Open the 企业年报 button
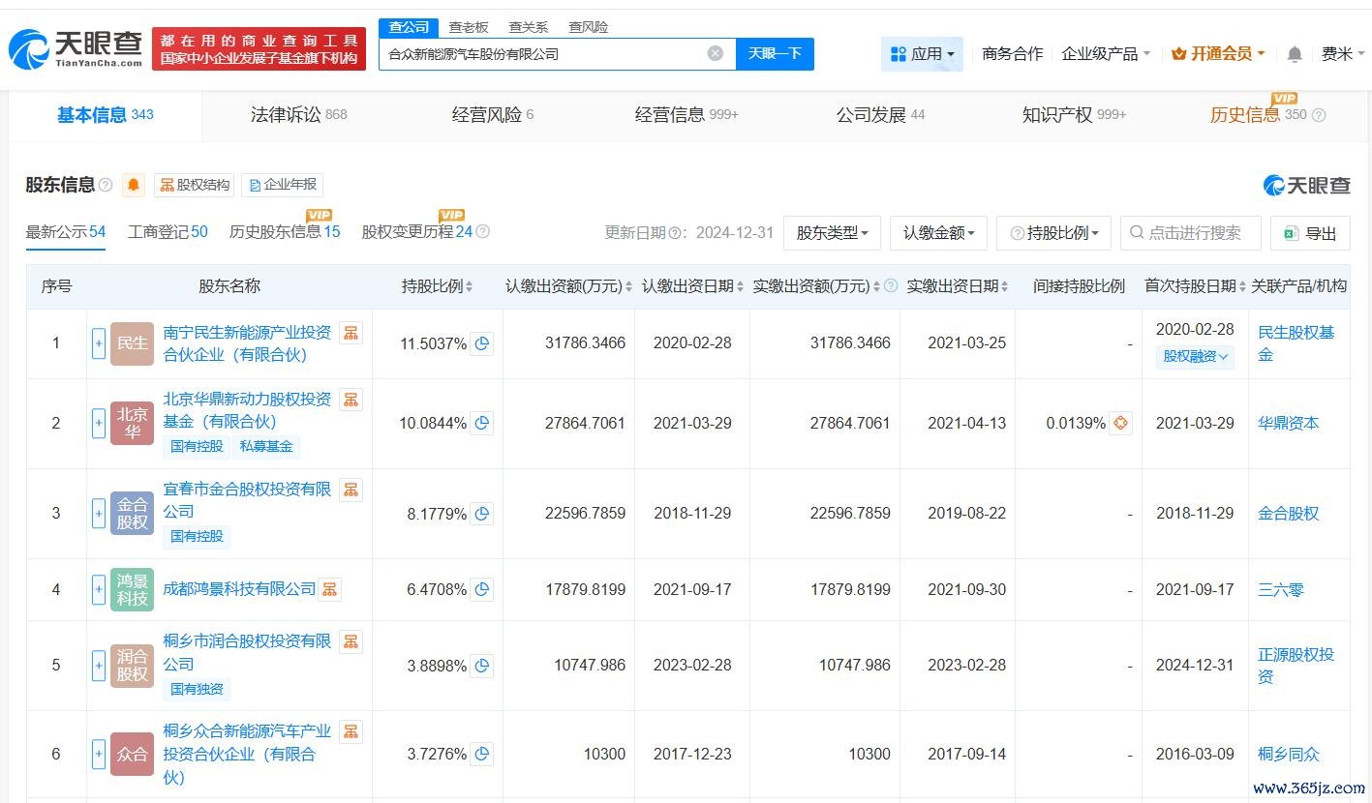The height and width of the screenshot is (803, 1372). pyautogui.click(x=282, y=185)
